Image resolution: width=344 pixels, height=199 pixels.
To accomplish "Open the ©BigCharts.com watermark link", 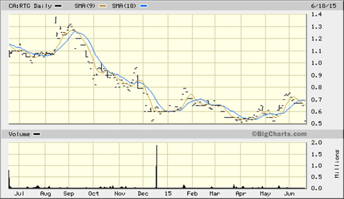I will point(279,134).
